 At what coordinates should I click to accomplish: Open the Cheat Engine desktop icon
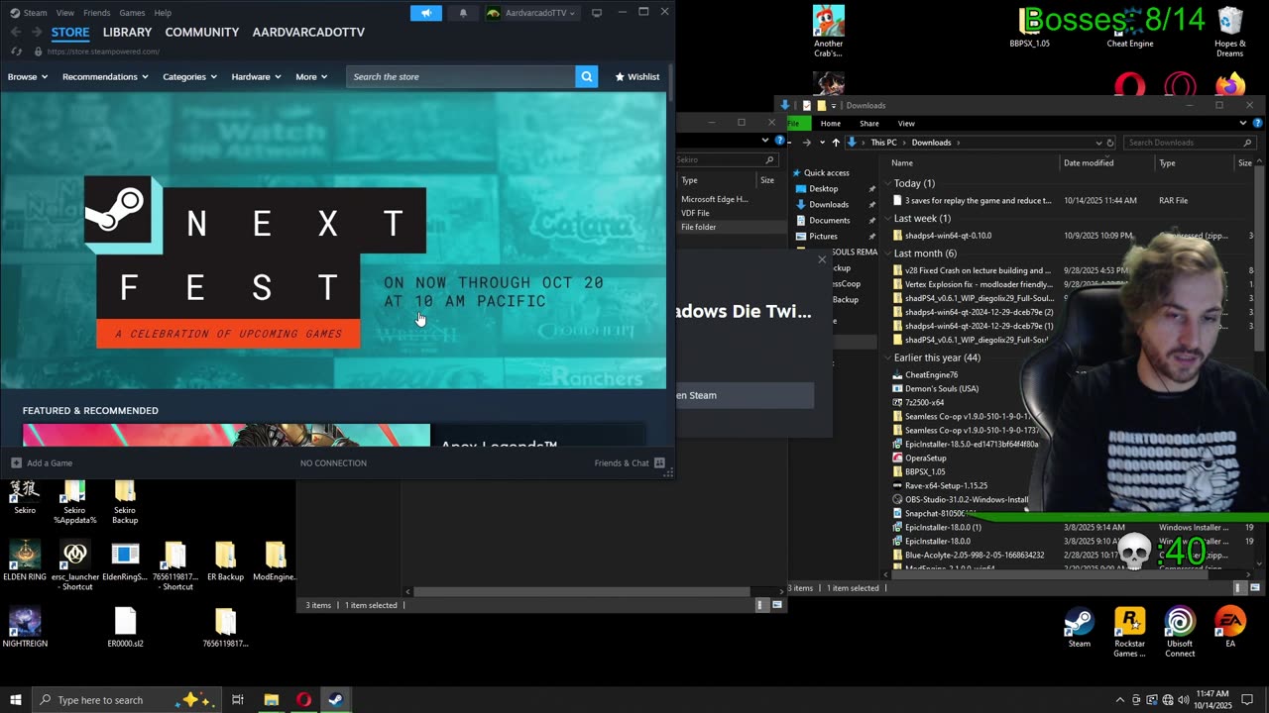(x=1130, y=28)
